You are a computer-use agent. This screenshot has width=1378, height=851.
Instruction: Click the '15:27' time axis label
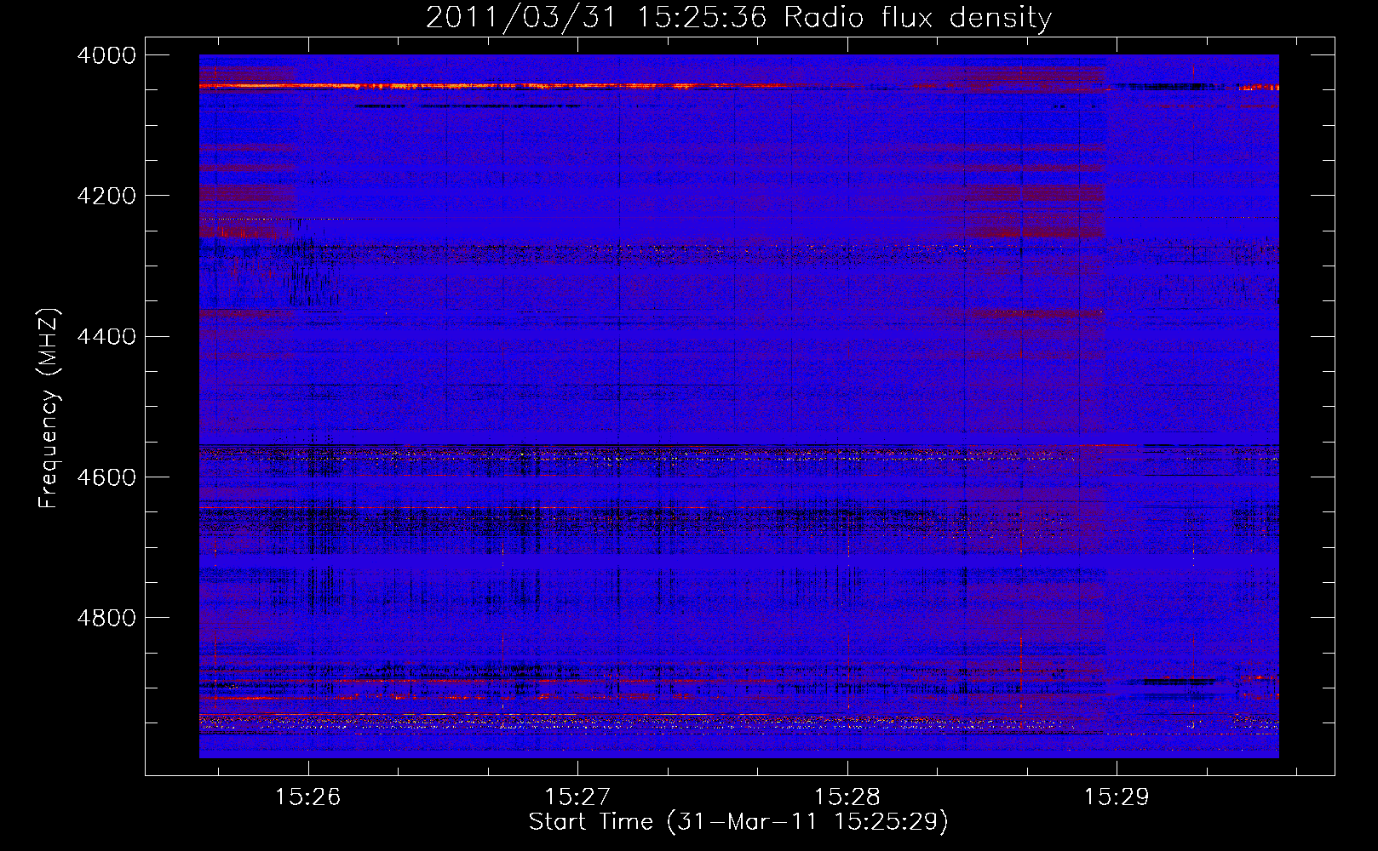[577, 797]
